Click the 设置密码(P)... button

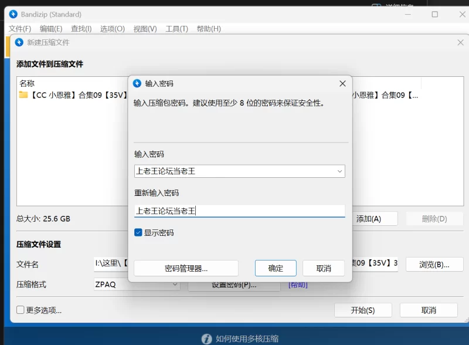[x=234, y=285]
